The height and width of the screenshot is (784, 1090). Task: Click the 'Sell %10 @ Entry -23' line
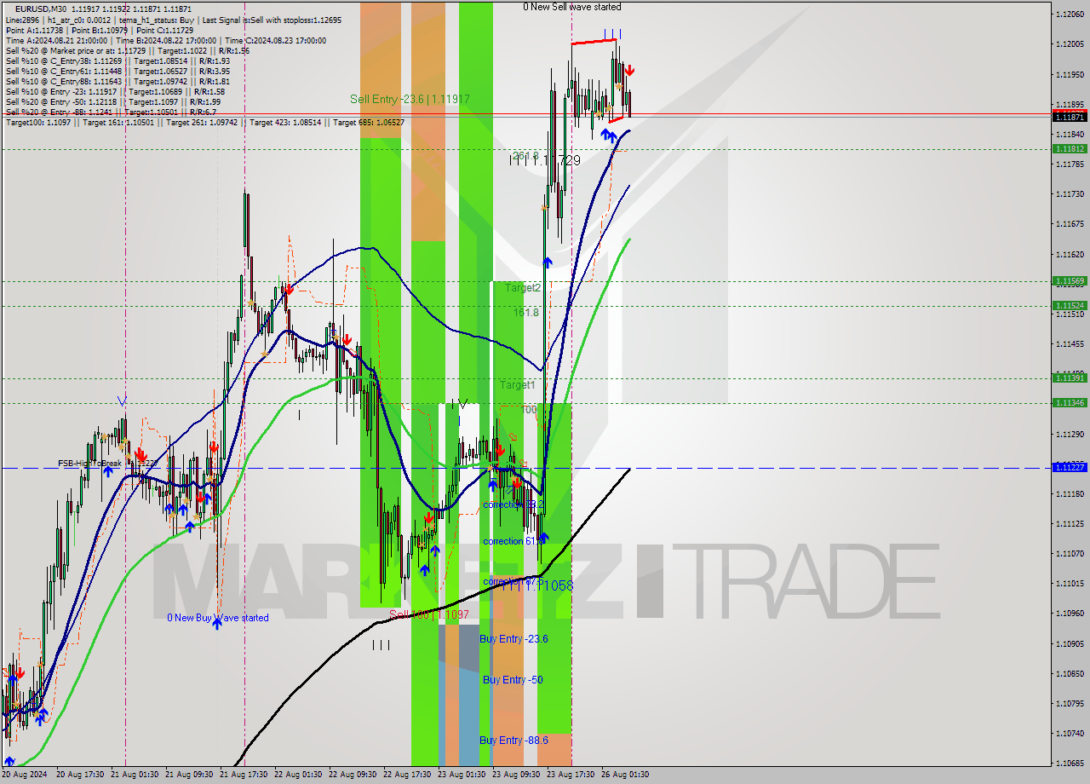pyautogui.click(x=115, y=91)
